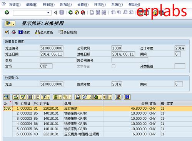Click the 凭证编号 field 5100000000
The height and width of the screenshot is (141, 192).
(x=52, y=48)
